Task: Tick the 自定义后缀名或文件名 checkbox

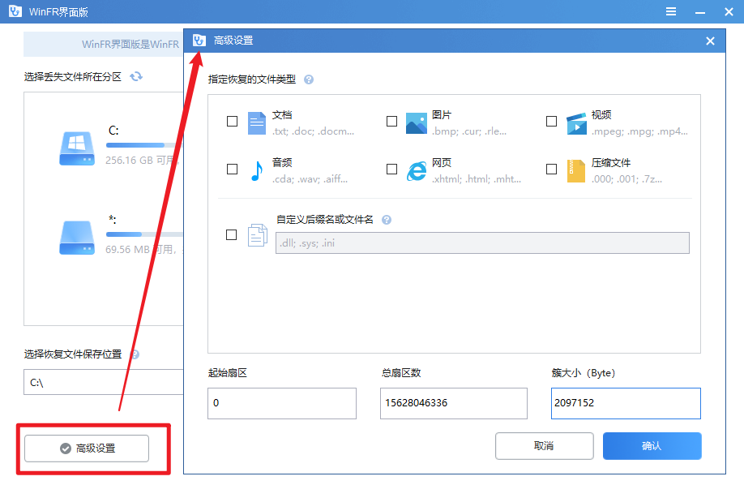Action: pyautogui.click(x=231, y=234)
